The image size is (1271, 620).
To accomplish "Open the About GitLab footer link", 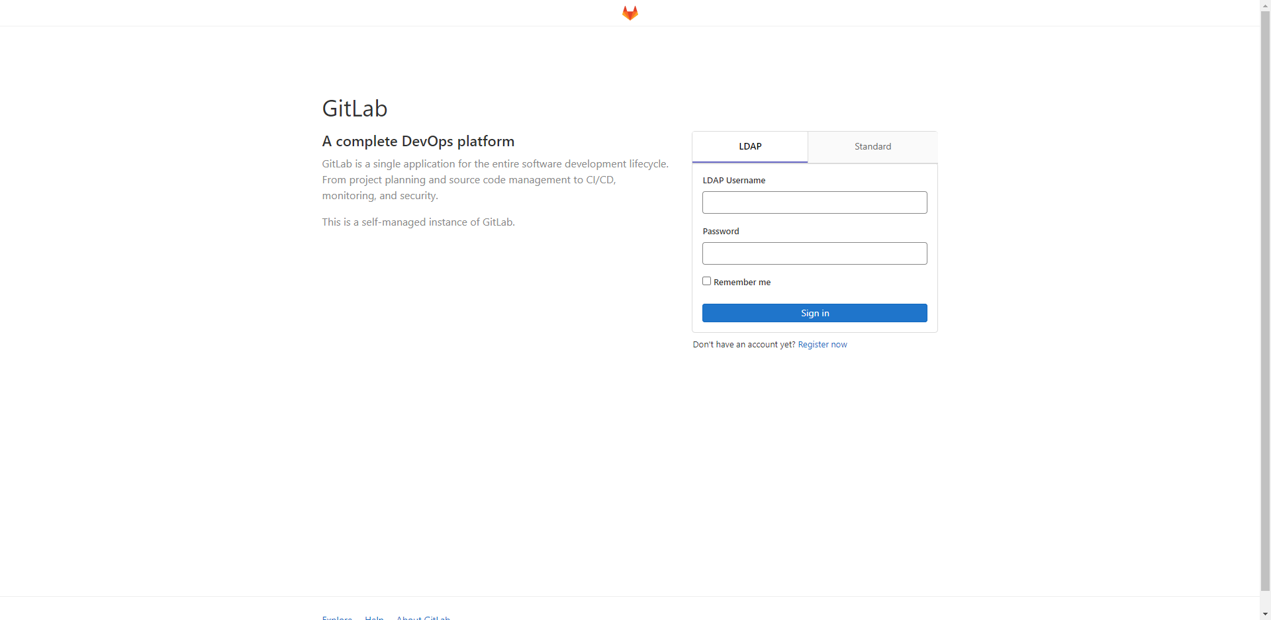I will click(423, 617).
